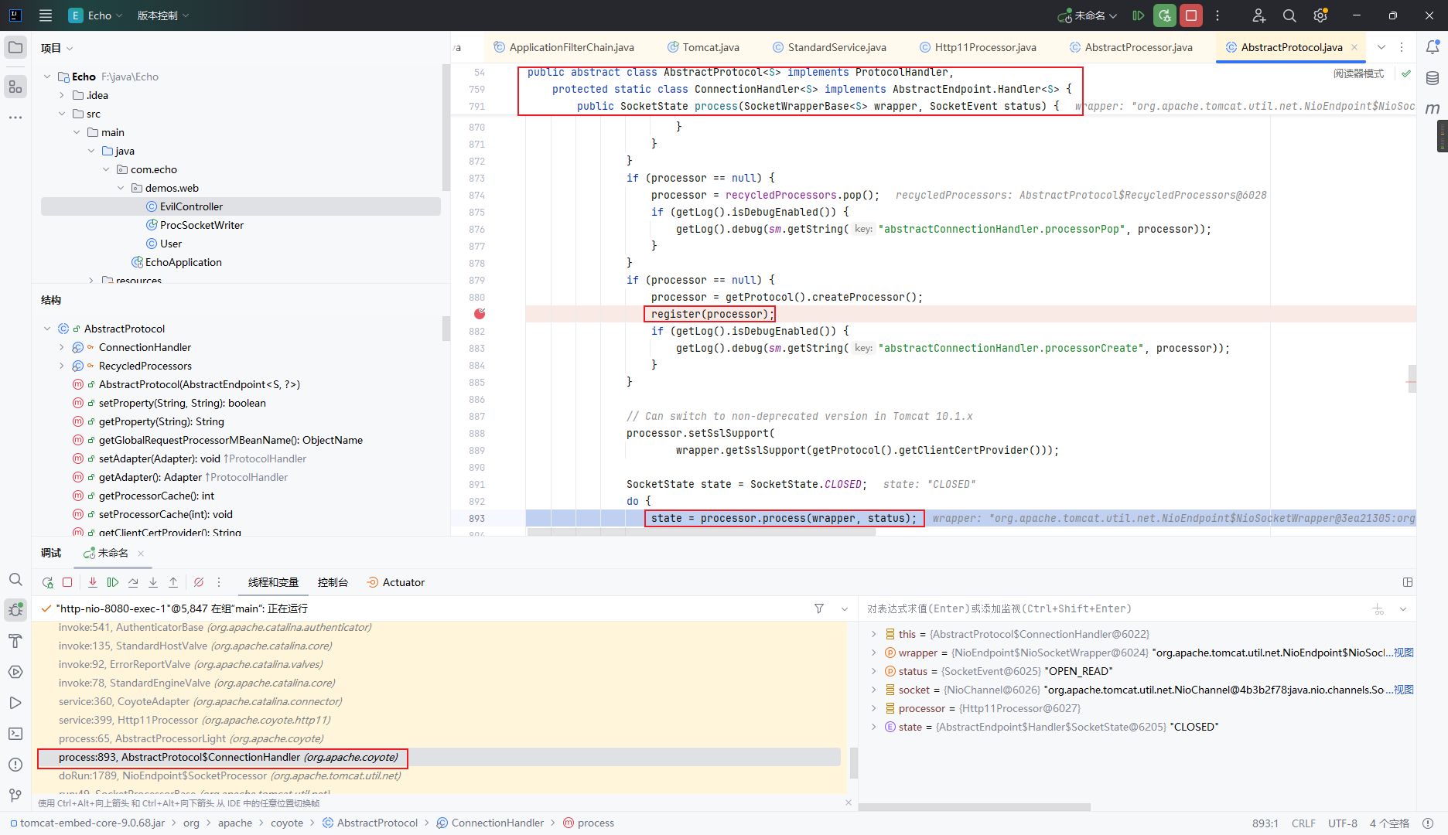Viewport: 1448px width, 835px height.
Task: Click the ConnectionHandler breadcrumb link
Action: click(497, 823)
